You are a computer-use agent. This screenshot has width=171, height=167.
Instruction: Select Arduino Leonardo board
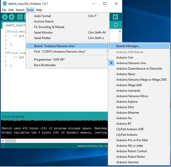pos(139,91)
